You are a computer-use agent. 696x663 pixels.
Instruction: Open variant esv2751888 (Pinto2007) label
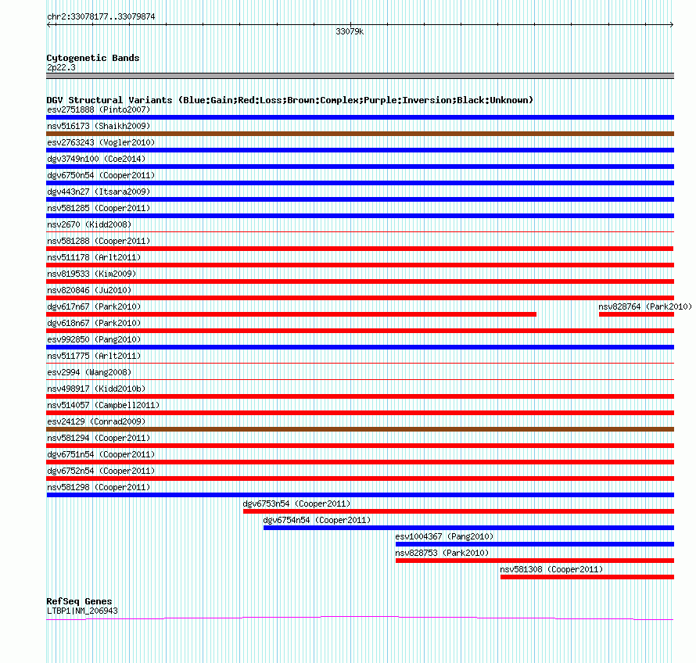pyautogui.click(x=99, y=109)
